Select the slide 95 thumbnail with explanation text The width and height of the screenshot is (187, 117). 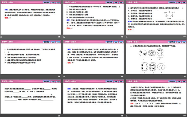93,57
